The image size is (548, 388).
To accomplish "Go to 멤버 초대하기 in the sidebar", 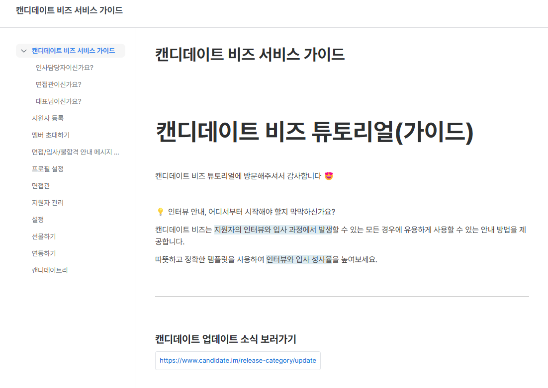I will [x=51, y=135].
